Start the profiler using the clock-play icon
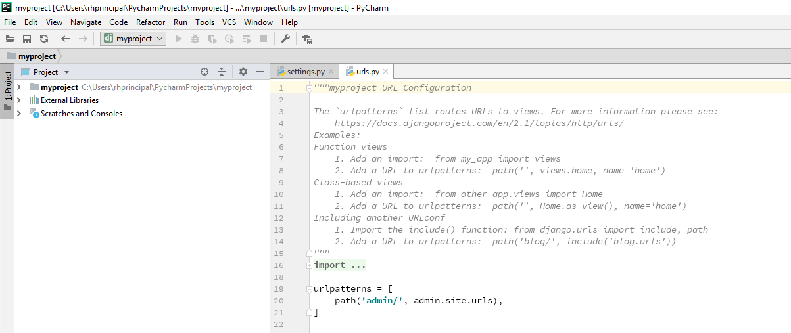This screenshot has height=333, width=791. click(x=229, y=39)
